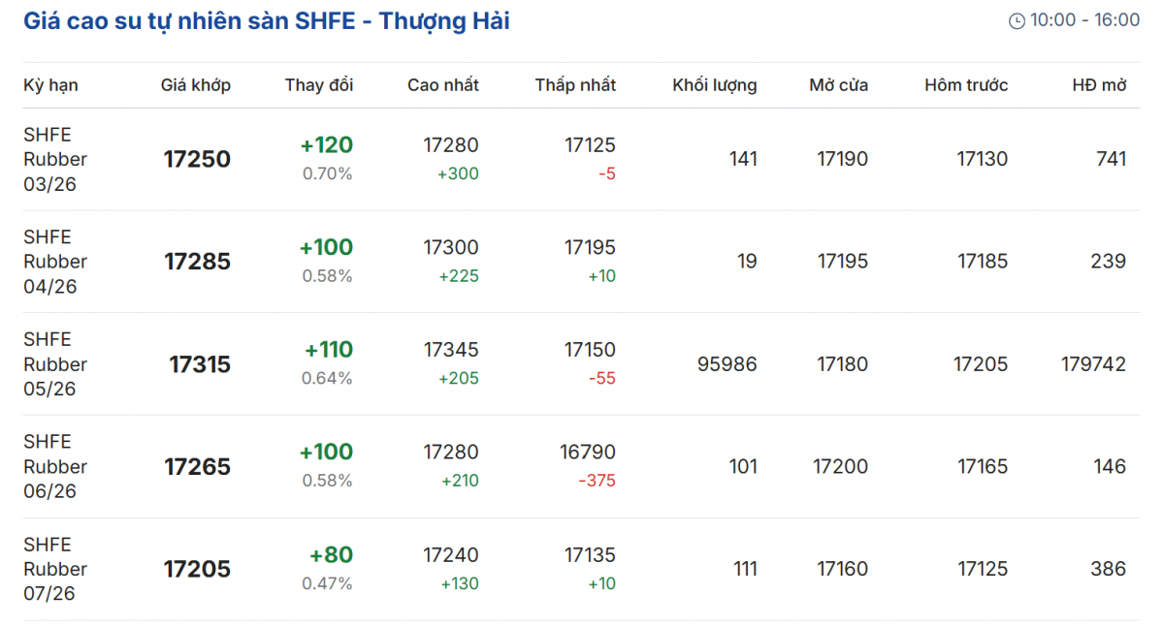Click the Mở cửa column header
1164x626 pixels.
tap(839, 85)
